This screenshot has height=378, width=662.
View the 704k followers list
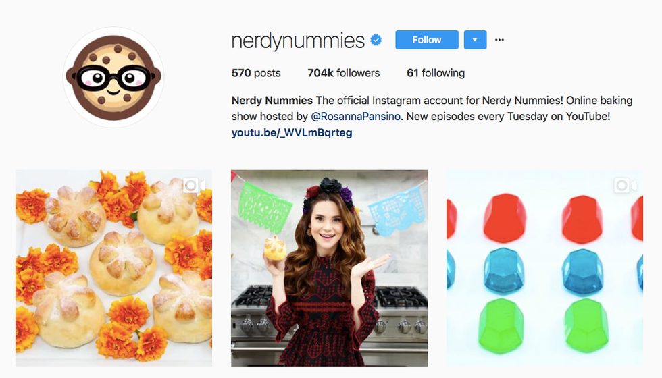click(x=344, y=73)
